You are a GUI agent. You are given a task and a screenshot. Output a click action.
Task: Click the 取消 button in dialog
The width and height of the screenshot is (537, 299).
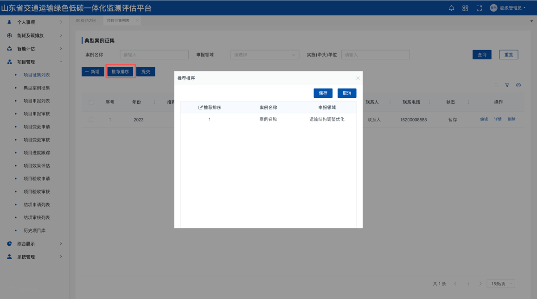pyautogui.click(x=347, y=93)
